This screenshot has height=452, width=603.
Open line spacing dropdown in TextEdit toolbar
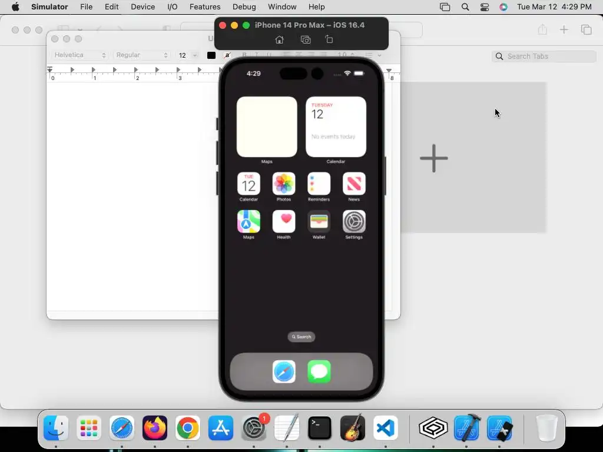tap(346, 55)
